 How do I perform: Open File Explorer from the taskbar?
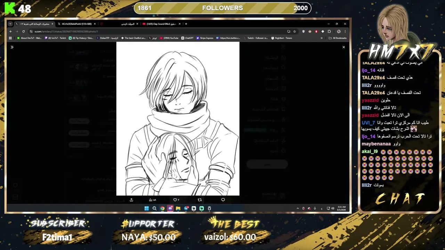[178, 208]
